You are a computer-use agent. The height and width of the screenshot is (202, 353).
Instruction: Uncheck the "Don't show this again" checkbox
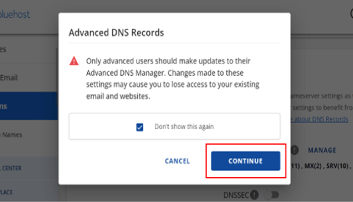point(140,127)
